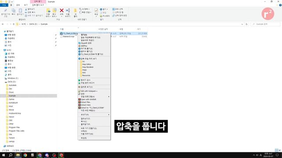Select Windows (C:) drive in tree
282x158 pixels.
tap(13, 78)
